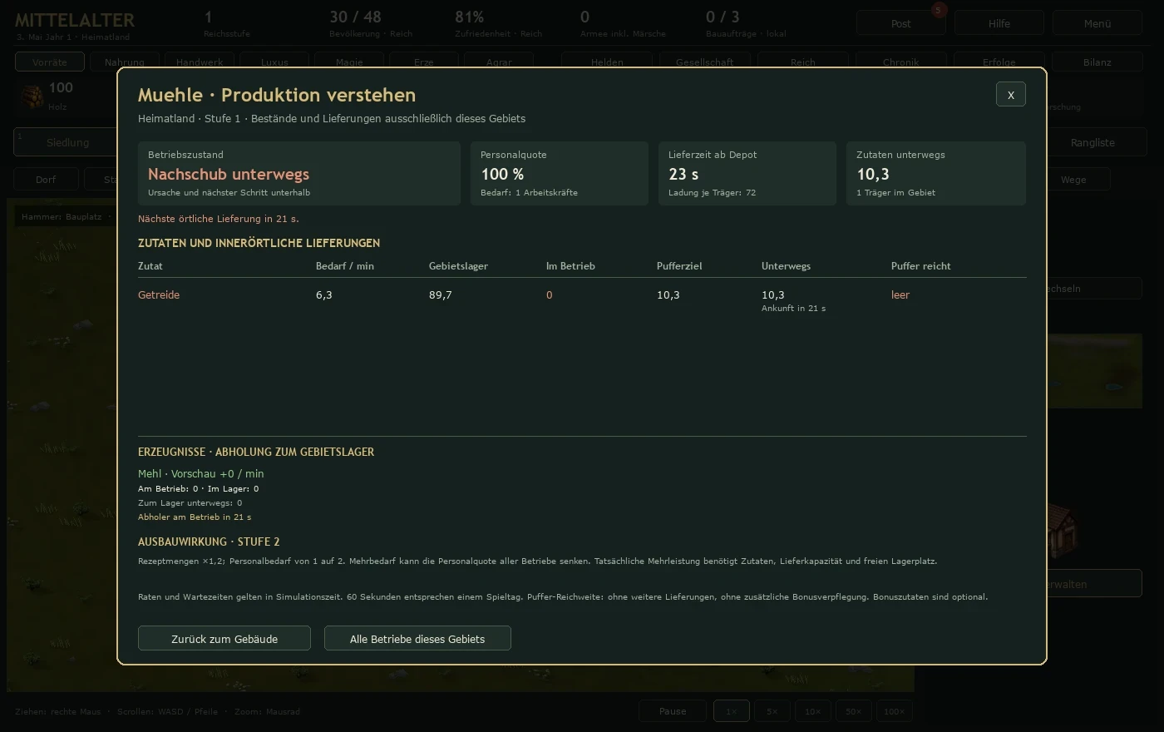Click the Ankunft in 21 s text

point(794,309)
